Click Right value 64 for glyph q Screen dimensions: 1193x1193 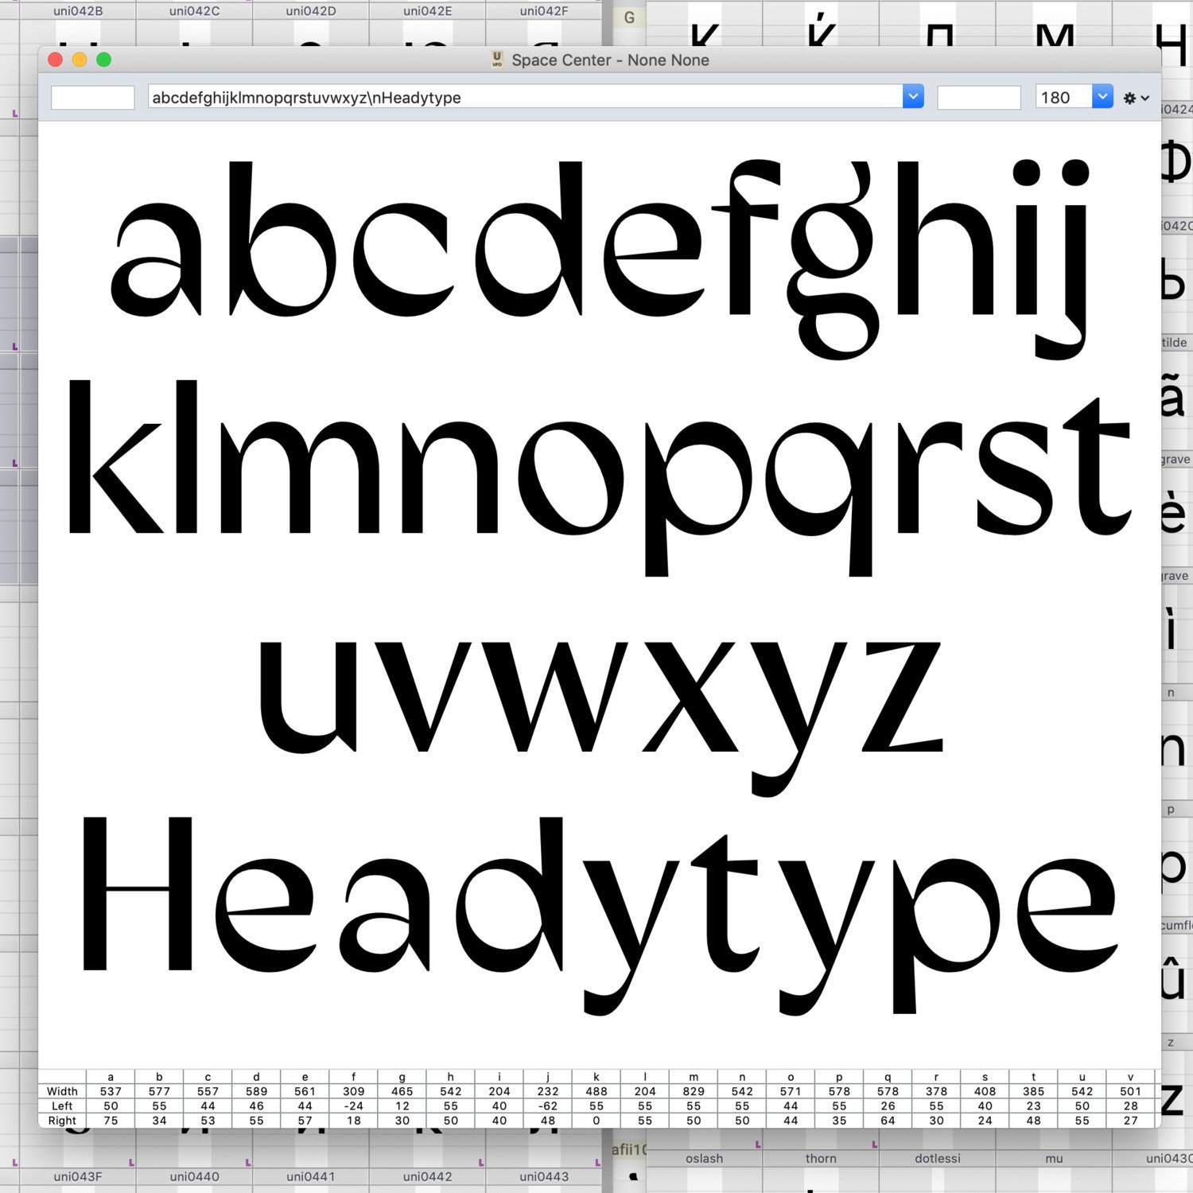888,1120
